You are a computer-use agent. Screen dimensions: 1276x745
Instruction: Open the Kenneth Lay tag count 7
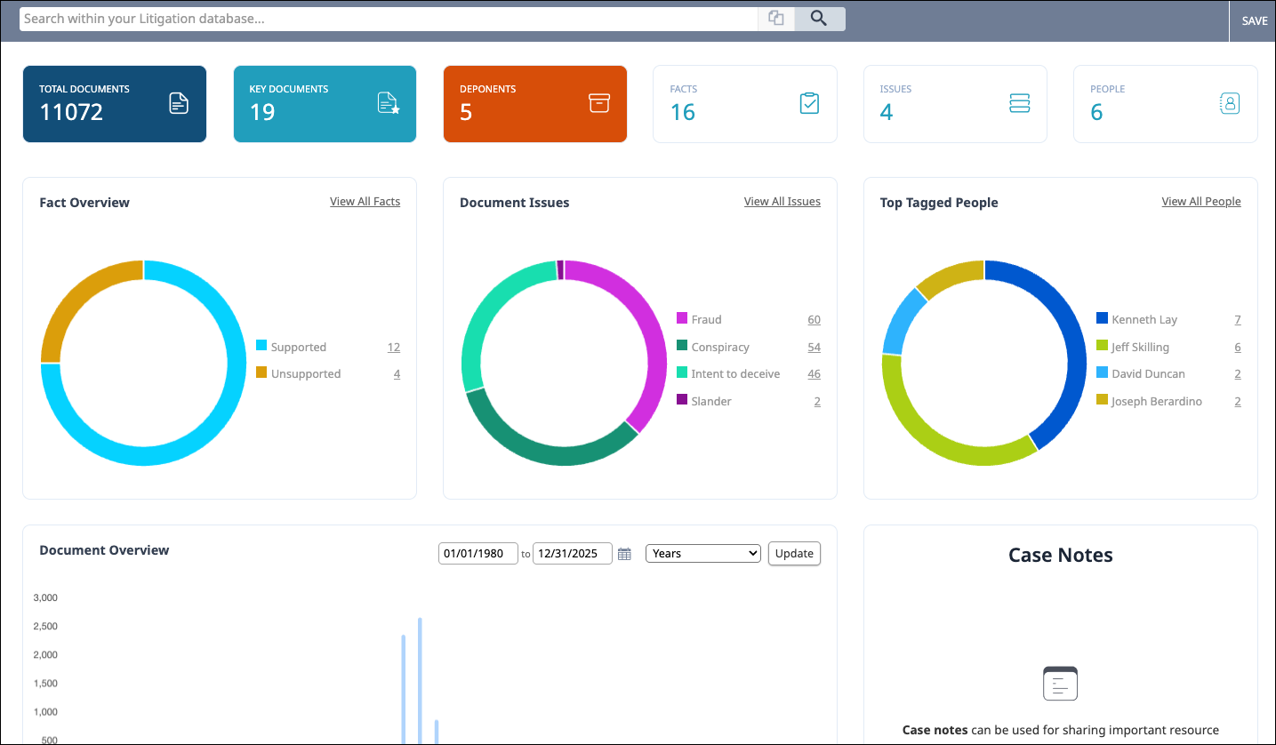coord(1238,320)
